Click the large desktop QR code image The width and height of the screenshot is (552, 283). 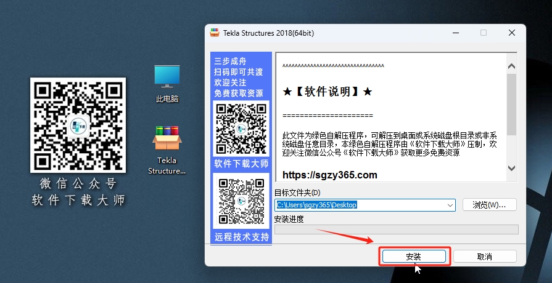tap(78, 126)
